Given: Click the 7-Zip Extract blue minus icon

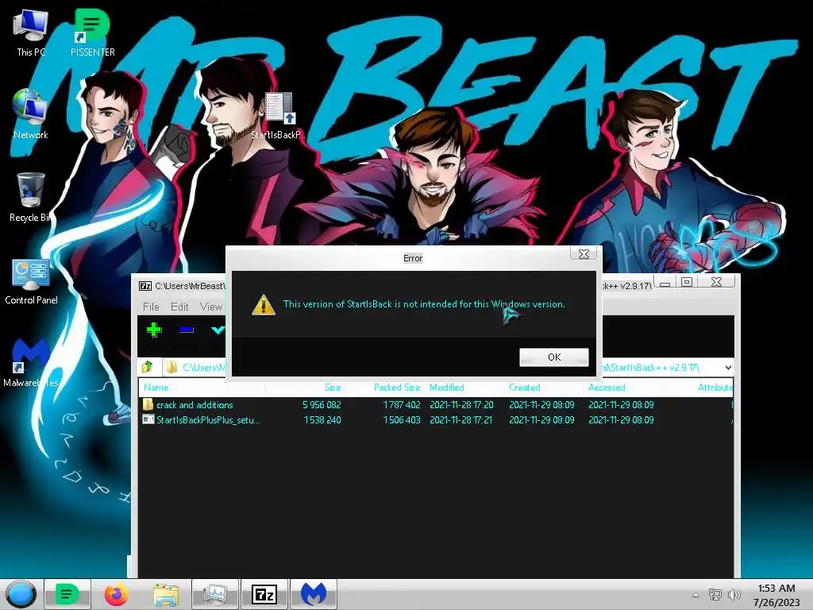Looking at the screenshot, I should click(x=186, y=330).
